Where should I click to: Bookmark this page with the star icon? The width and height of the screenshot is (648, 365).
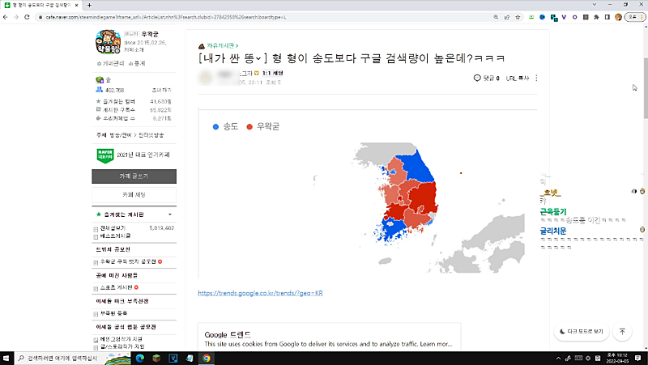pos(518,17)
